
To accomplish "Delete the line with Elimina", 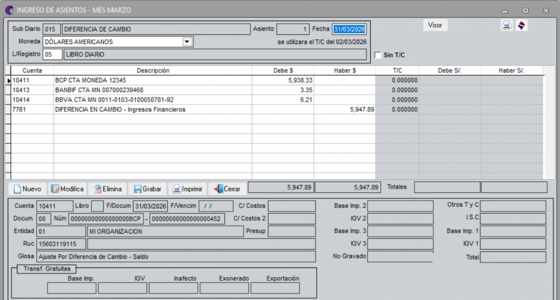I will (108, 189).
